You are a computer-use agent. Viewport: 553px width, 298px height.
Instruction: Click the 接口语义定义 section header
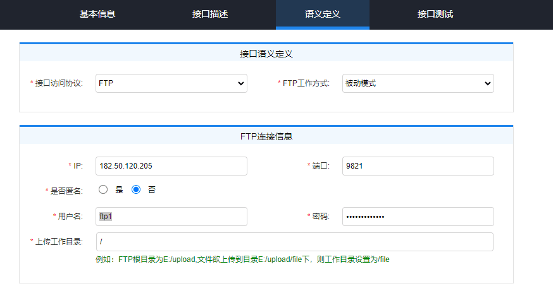(266, 54)
